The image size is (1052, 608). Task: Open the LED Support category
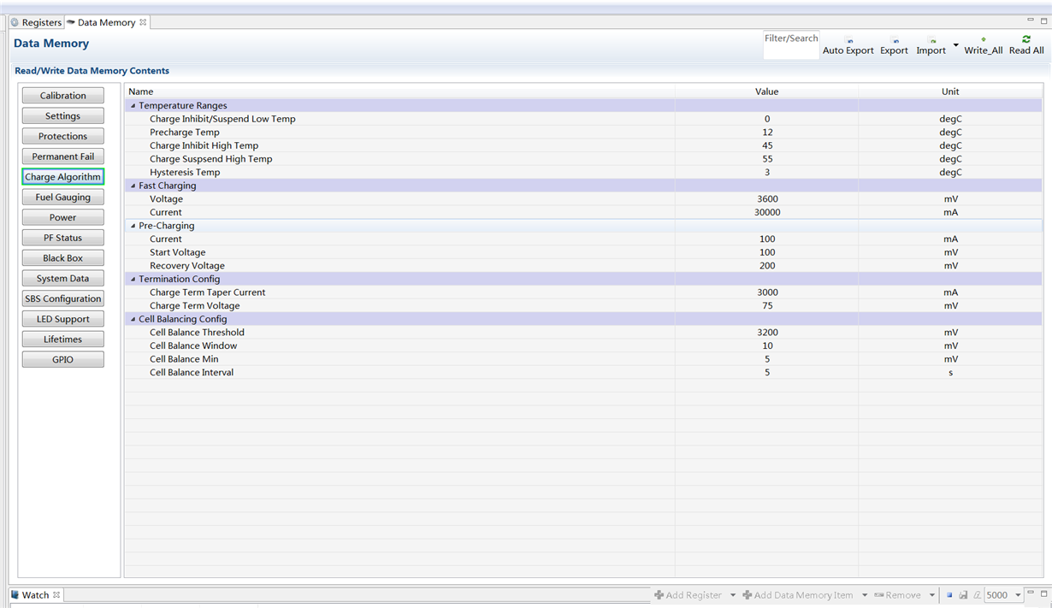[x=63, y=319]
